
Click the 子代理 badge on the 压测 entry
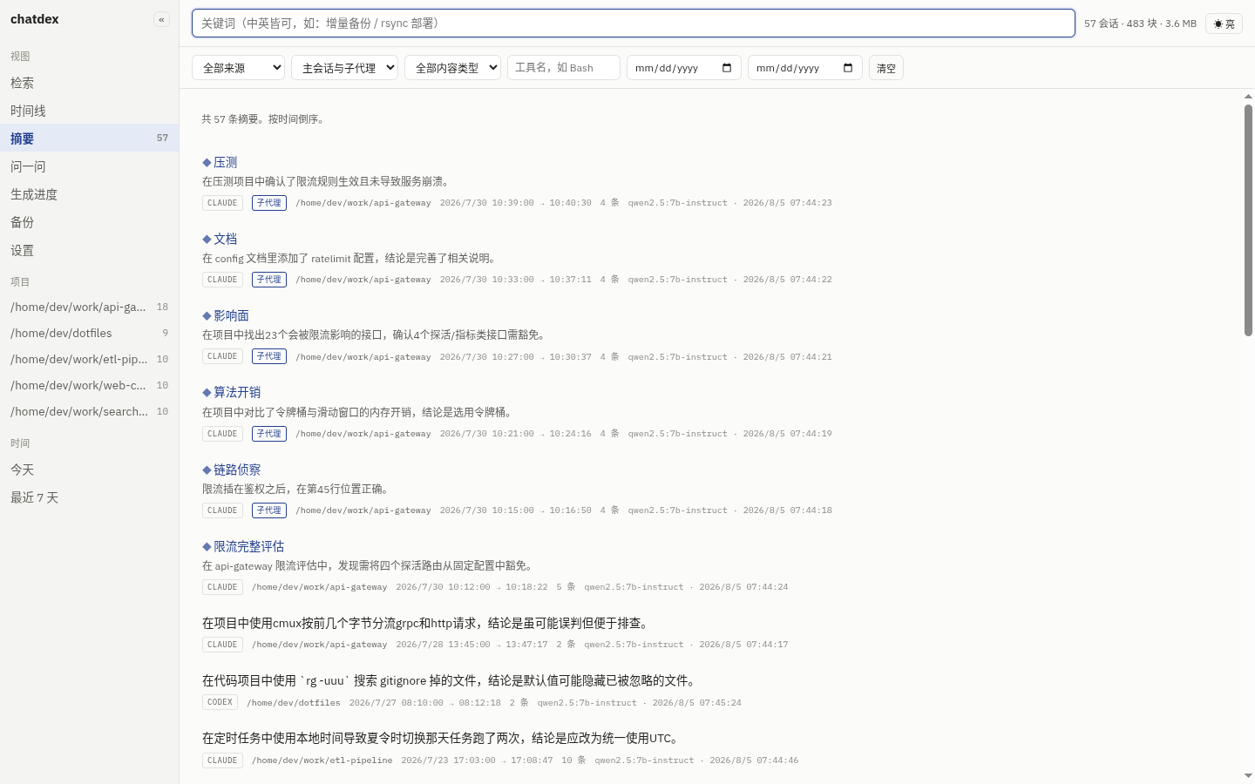[269, 203]
